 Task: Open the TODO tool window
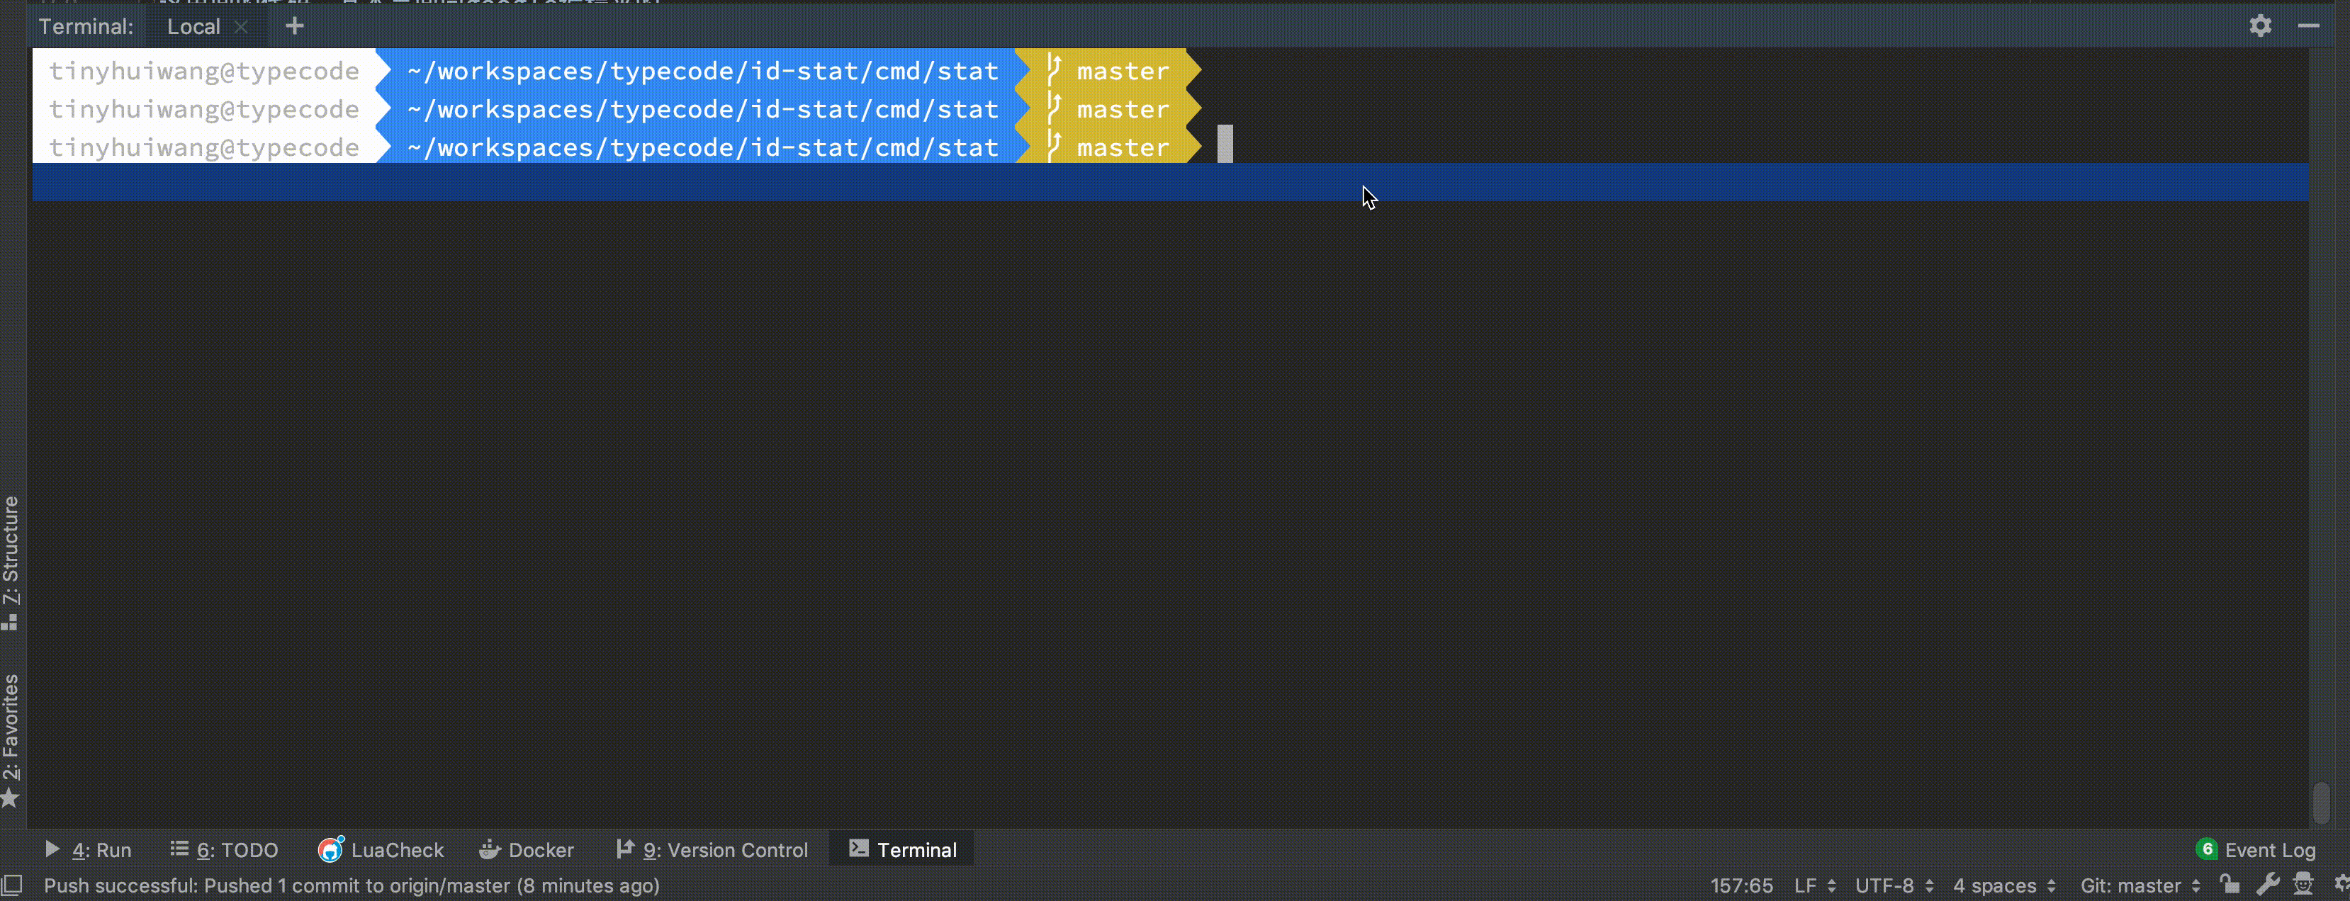pos(223,849)
